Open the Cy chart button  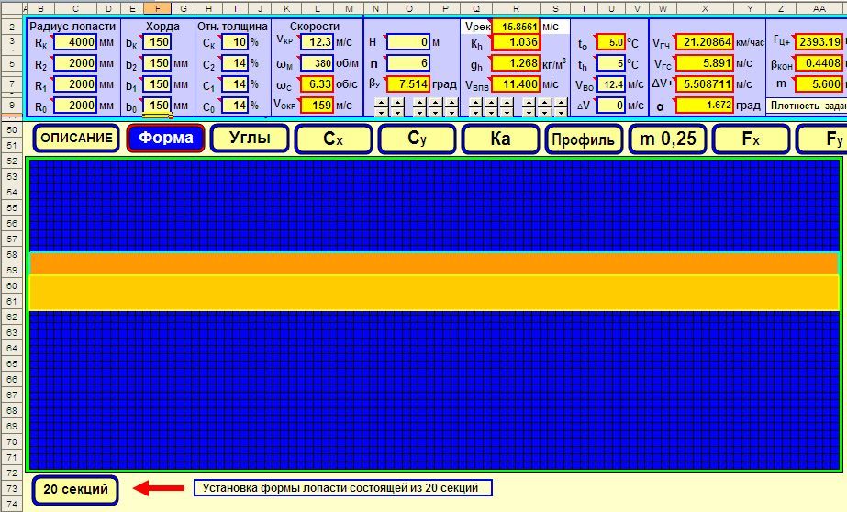coord(418,139)
